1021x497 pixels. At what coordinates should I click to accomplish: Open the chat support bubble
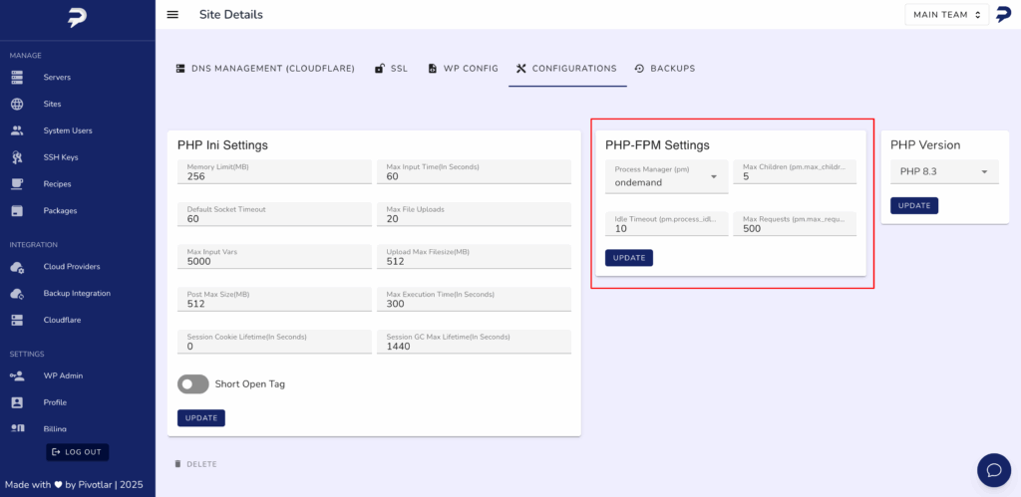click(x=994, y=470)
